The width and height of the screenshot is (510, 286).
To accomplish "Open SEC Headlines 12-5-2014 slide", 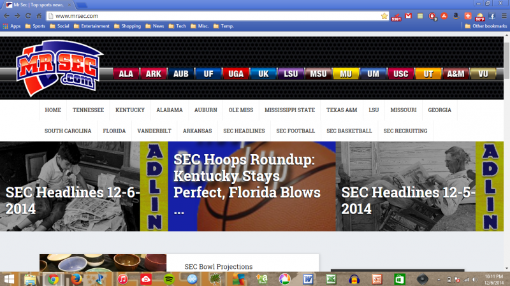I will point(419,186).
